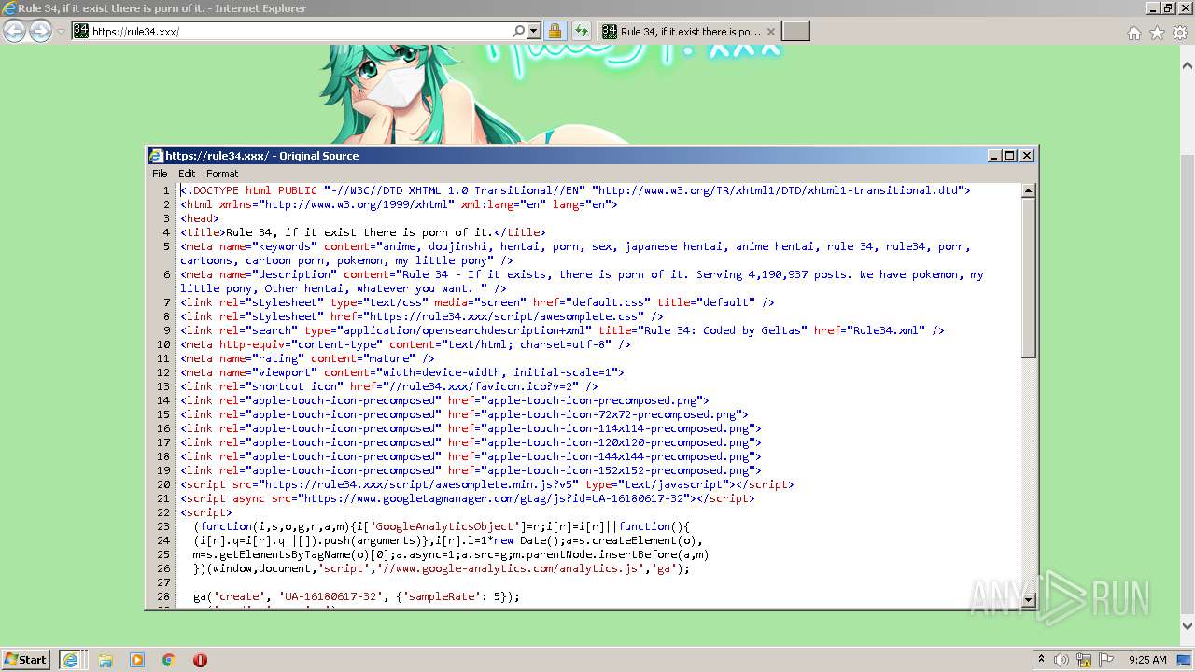Click the googletagmanager script line 21
Viewport: 1195px width, 672px height.
point(467,498)
